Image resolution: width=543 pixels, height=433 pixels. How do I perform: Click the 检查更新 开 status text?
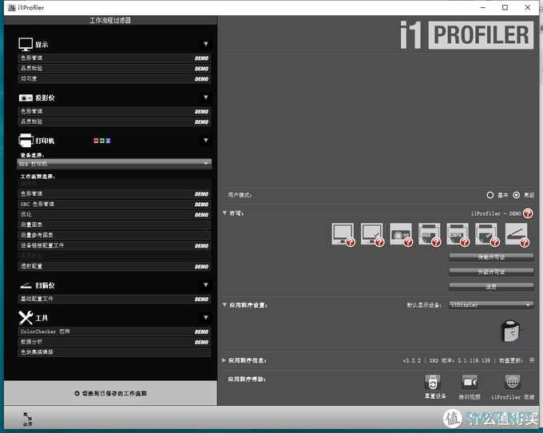517,360
